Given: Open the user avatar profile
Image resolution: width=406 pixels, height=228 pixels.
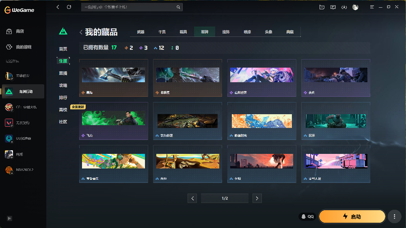Looking at the screenshot, I should 355,7.
